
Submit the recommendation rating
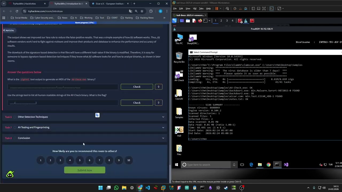coord(85,170)
